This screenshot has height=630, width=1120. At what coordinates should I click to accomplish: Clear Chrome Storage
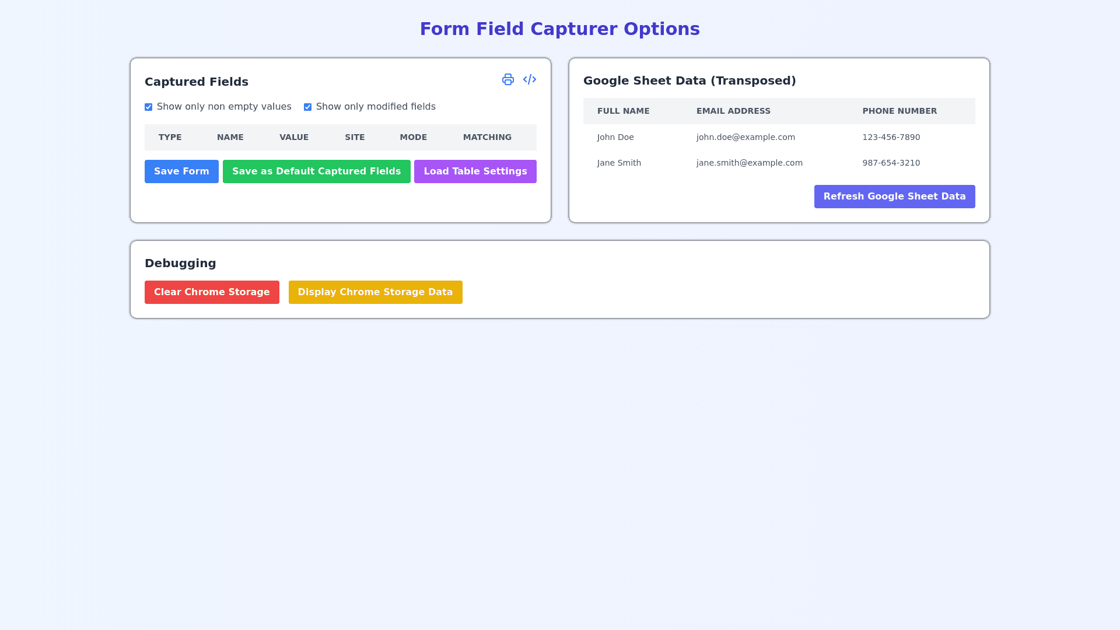pyautogui.click(x=212, y=292)
